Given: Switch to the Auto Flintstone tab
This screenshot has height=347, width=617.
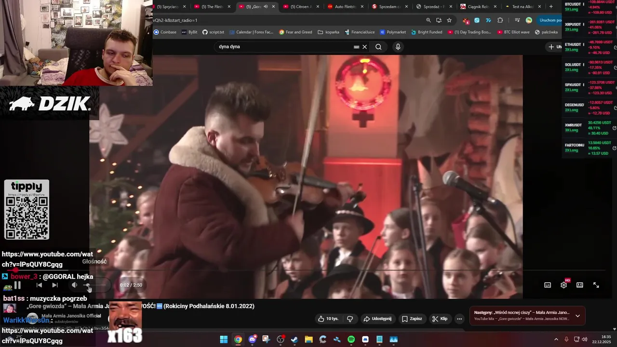Looking at the screenshot, I should (346, 7).
